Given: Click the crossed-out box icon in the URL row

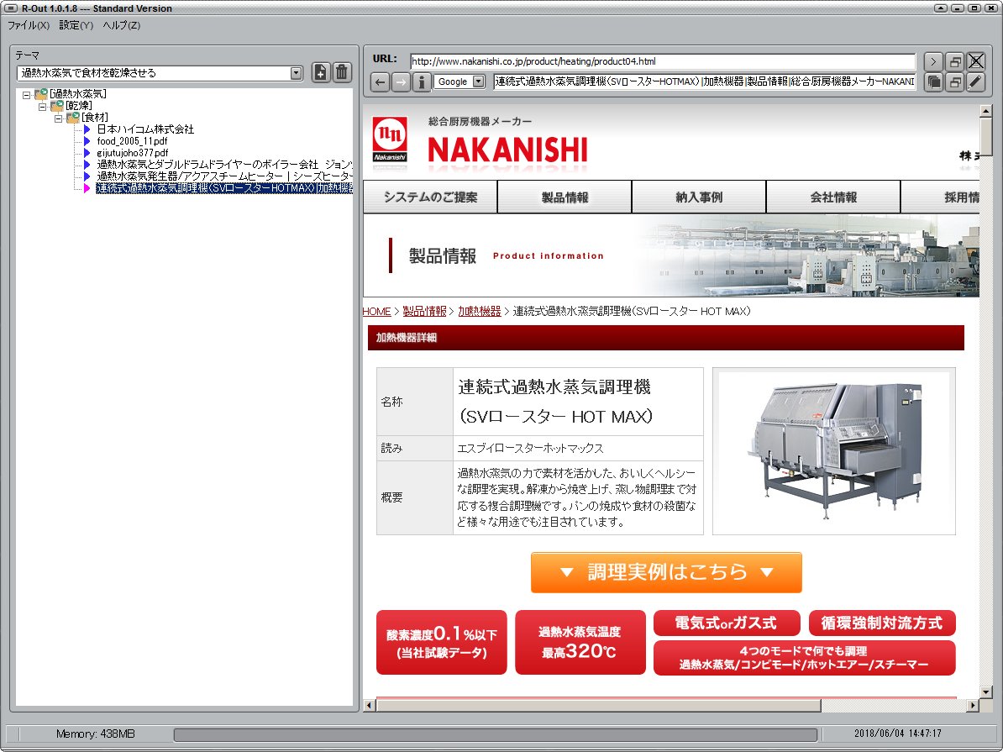Looking at the screenshot, I should 975,61.
